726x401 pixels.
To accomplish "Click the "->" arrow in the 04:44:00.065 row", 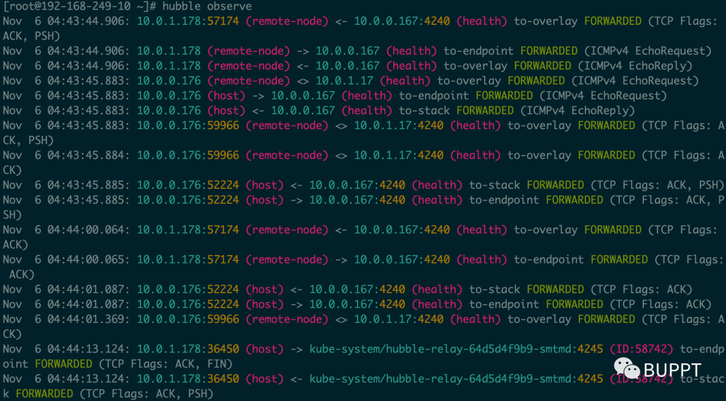I will point(341,260).
